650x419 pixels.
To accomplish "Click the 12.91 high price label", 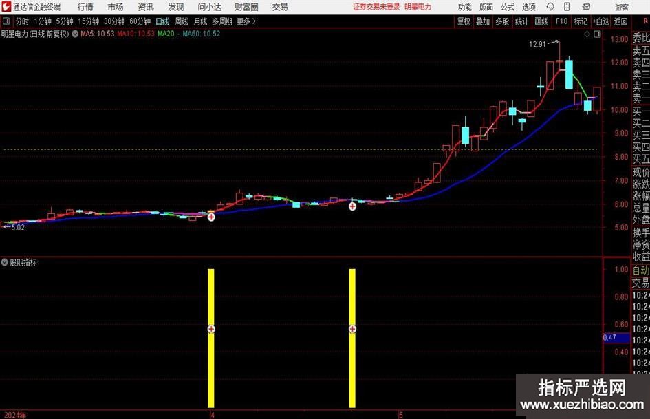I will click(537, 44).
